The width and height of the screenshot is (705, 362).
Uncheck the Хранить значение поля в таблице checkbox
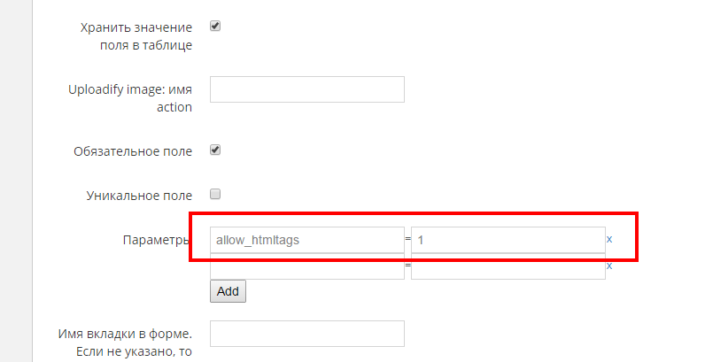click(215, 26)
